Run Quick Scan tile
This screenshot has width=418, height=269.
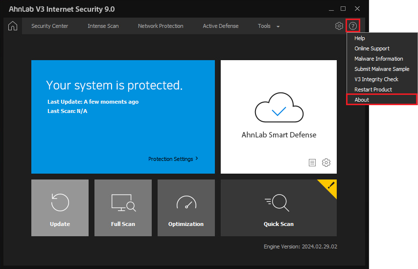[x=279, y=208]
